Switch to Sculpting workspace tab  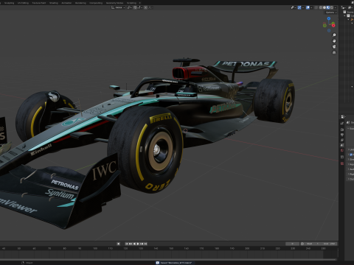coord(9,3)
